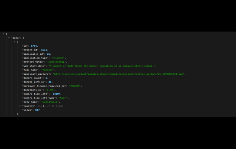The image size is (236, 149).
Task: Click the "applicant_picture" key label
Action: 36,74
